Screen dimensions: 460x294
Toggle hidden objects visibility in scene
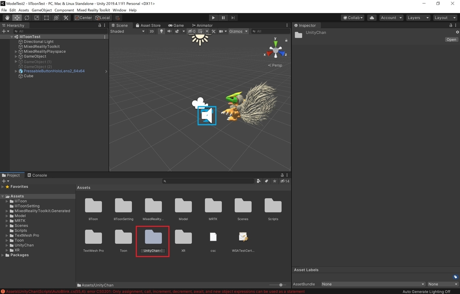192,31
